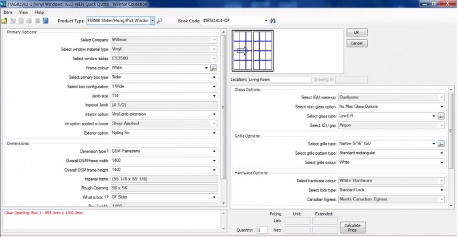Open the Select misc glass option dropdown

(442, 106)
